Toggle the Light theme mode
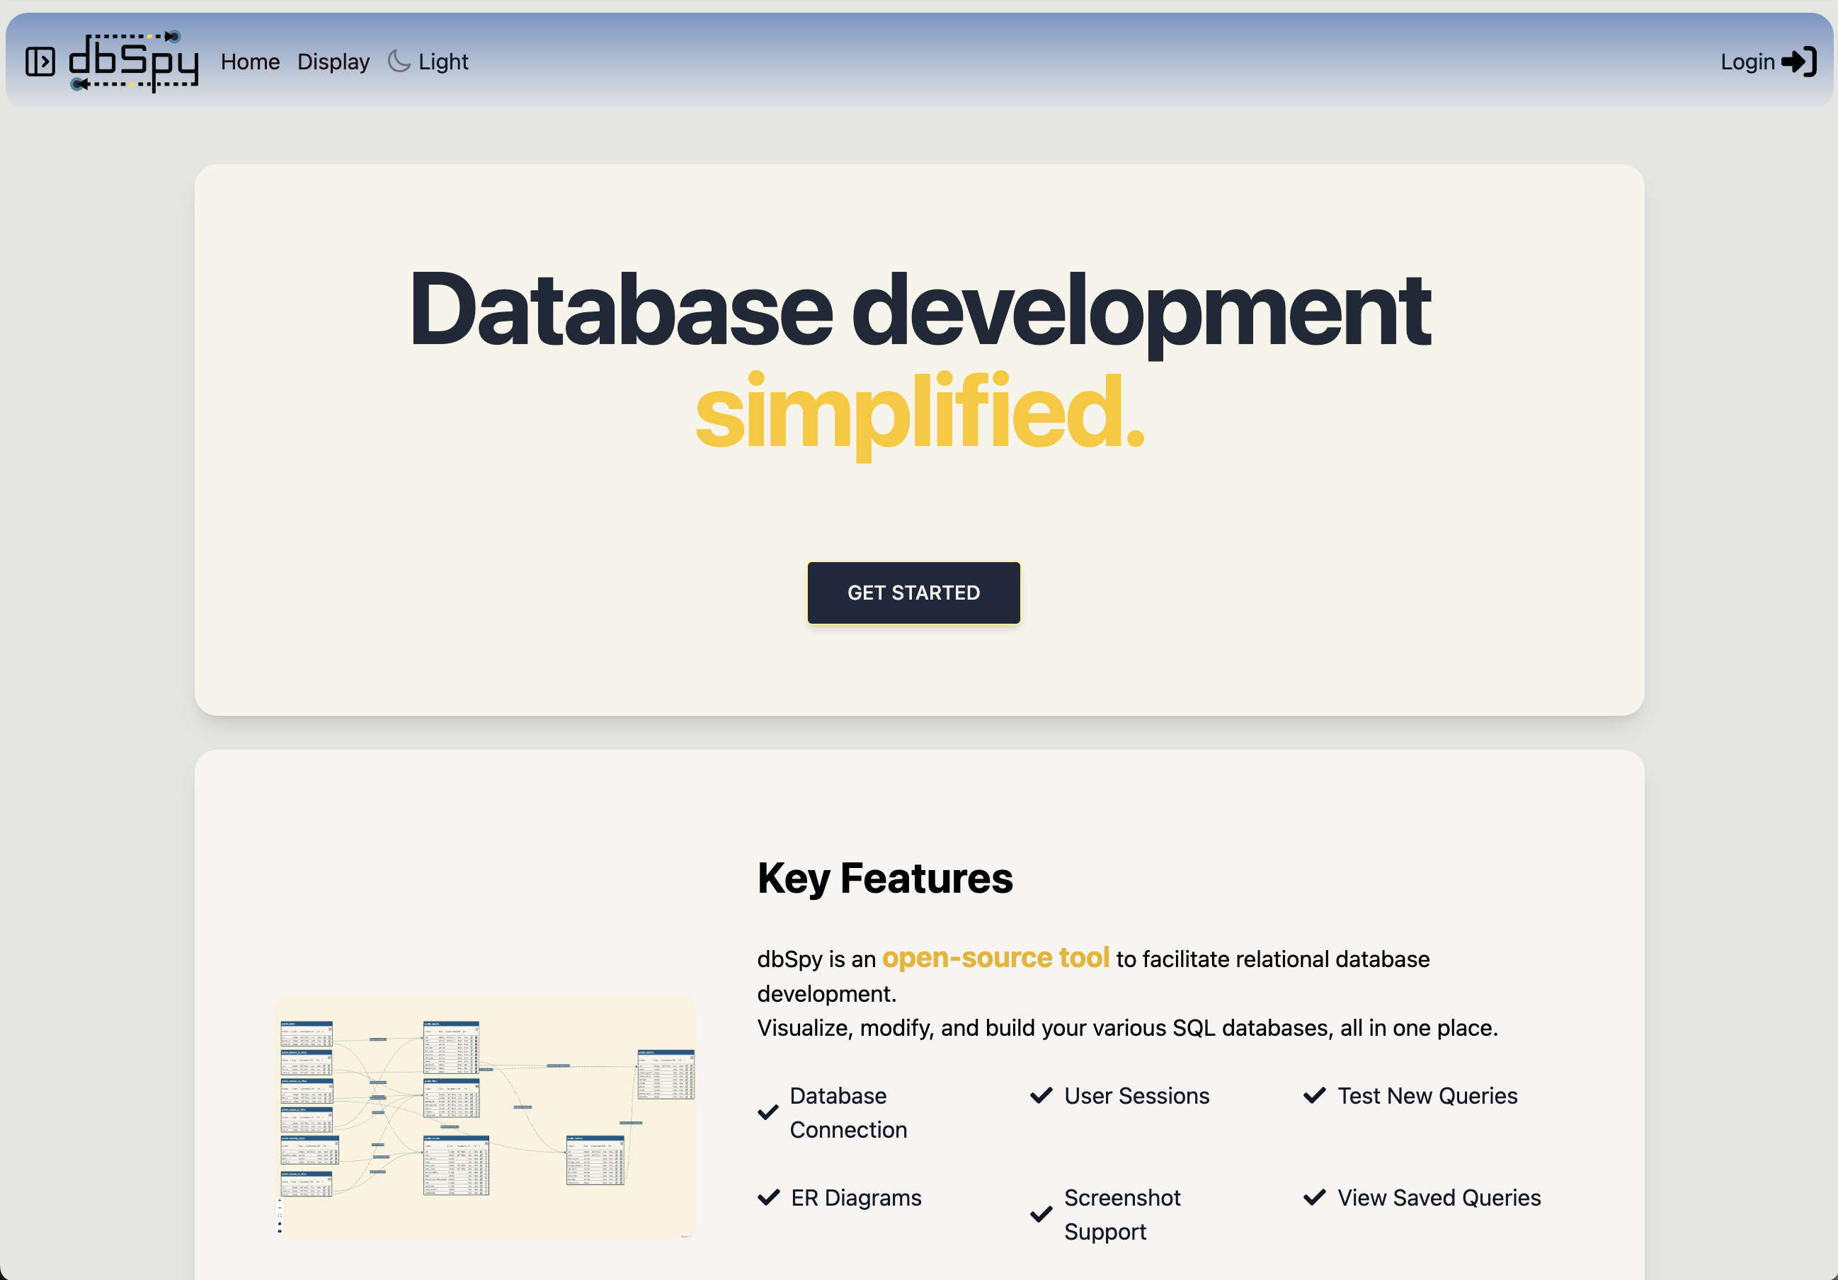 443,62
